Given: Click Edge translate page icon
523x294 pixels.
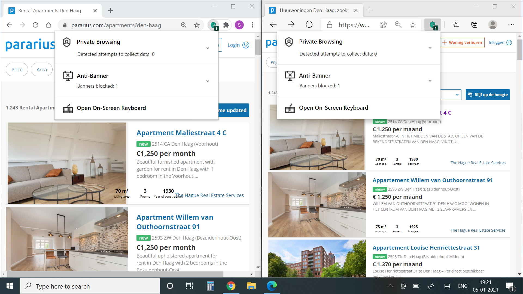Looking at the screenshot, I should click(383, 25).
